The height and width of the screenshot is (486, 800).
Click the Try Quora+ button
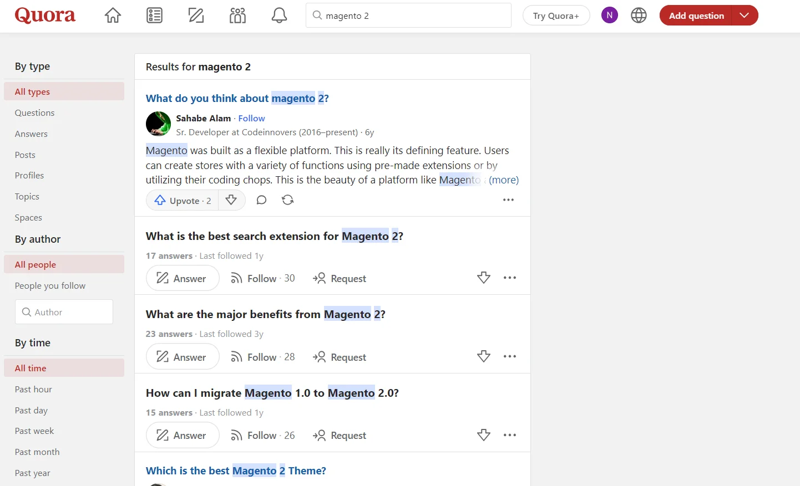click(x=556, y=16)
